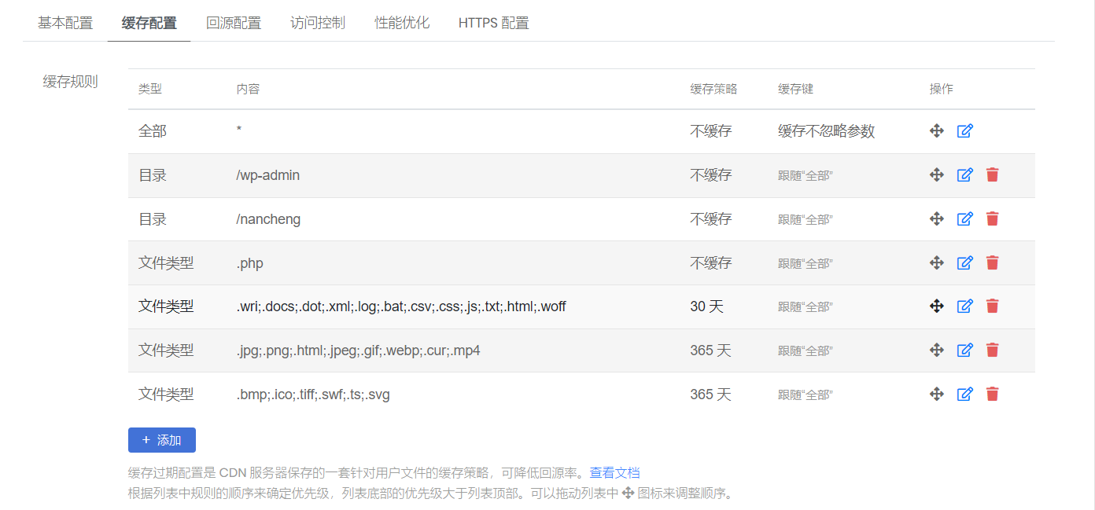1095x510 pixels.
Task: Select the 访问控制 tab
Action: coord(317,23)
